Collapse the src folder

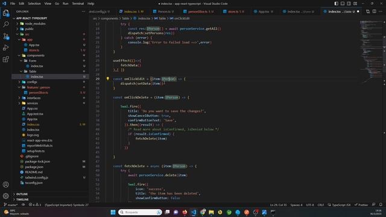pos(27,34)
